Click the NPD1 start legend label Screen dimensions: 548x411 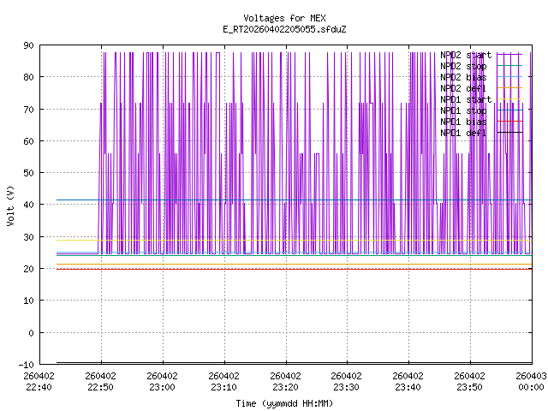click(x=466, y=99)
